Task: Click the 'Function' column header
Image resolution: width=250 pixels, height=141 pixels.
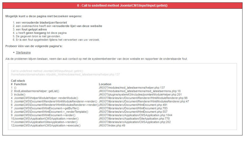Action: click(20, 84)
